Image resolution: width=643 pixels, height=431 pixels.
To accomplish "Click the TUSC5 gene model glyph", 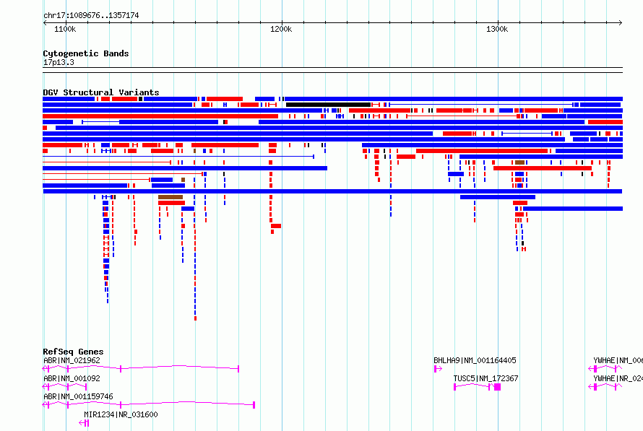I will [478, 387].
